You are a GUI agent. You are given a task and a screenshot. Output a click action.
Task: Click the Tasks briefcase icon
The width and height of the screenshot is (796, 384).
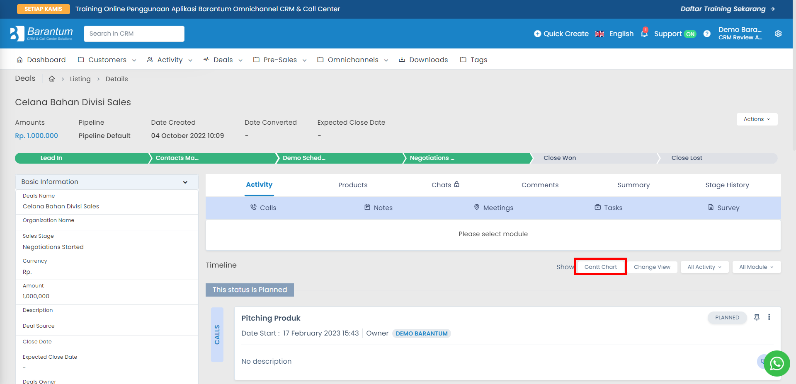tap(598, 207)
